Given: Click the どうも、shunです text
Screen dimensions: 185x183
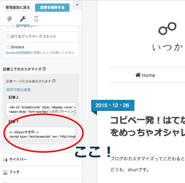Looking at the screenshot, I should (x=130, y=170).
